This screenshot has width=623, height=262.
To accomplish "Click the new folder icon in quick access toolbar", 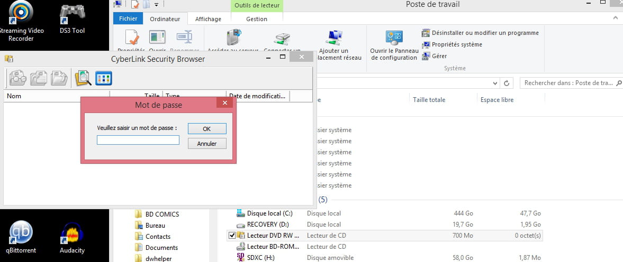I will point(146,4).
